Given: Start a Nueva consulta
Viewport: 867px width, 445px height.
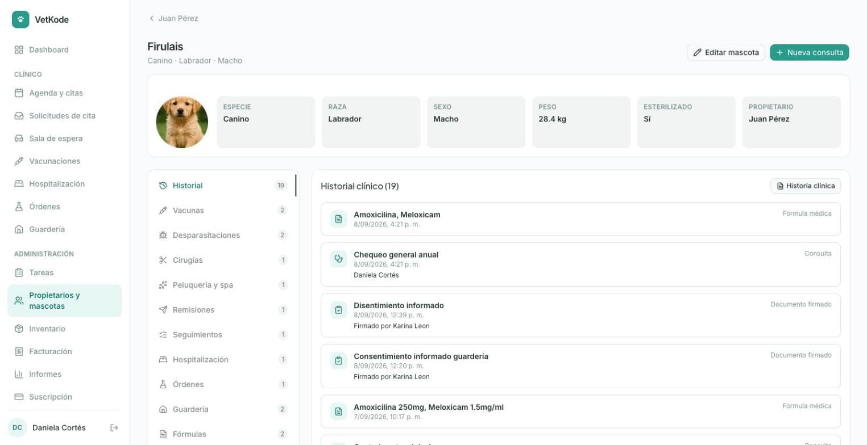Looking at the screenshot, I should [x=810, y=52].
